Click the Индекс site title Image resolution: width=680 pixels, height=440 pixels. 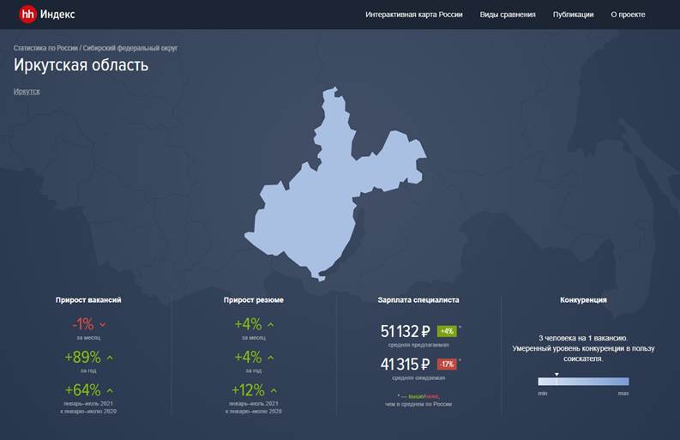[x=58, y=14]
